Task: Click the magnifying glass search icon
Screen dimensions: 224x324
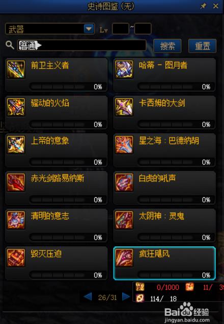Action: 10,45
